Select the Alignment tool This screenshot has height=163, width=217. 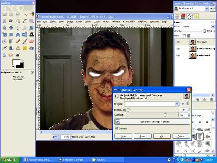point(18,28)
